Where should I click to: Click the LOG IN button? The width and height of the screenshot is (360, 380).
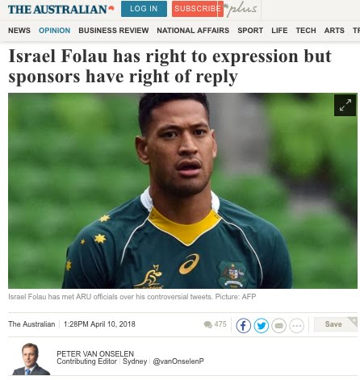point(144,9)
